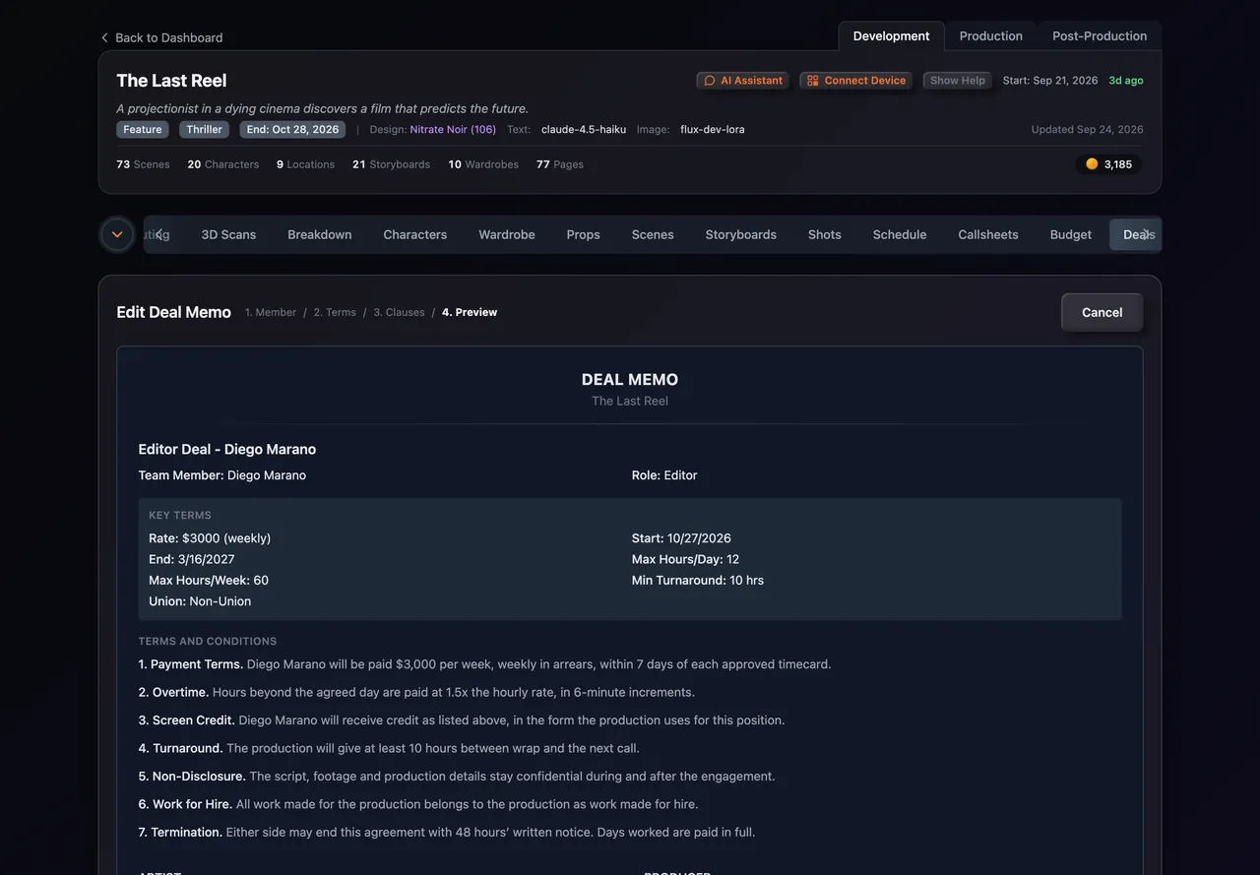This screenshot has width=1260, height=875.
Task: Go to step 2. Terms
Action: (x=335, y=312)
